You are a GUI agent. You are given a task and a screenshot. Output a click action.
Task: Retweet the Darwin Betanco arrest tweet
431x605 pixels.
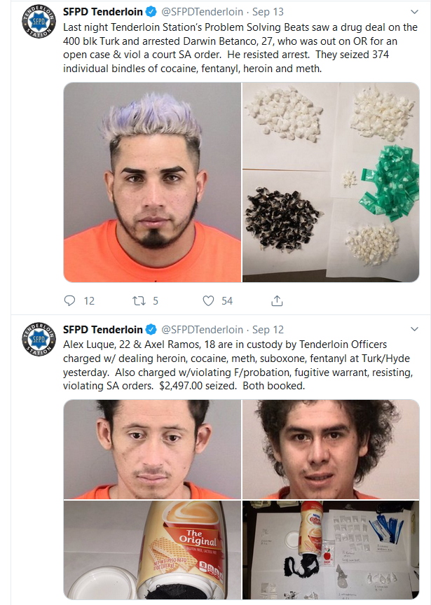coord(139,300)
